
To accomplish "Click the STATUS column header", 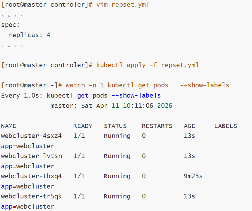I will click(115, 126).
